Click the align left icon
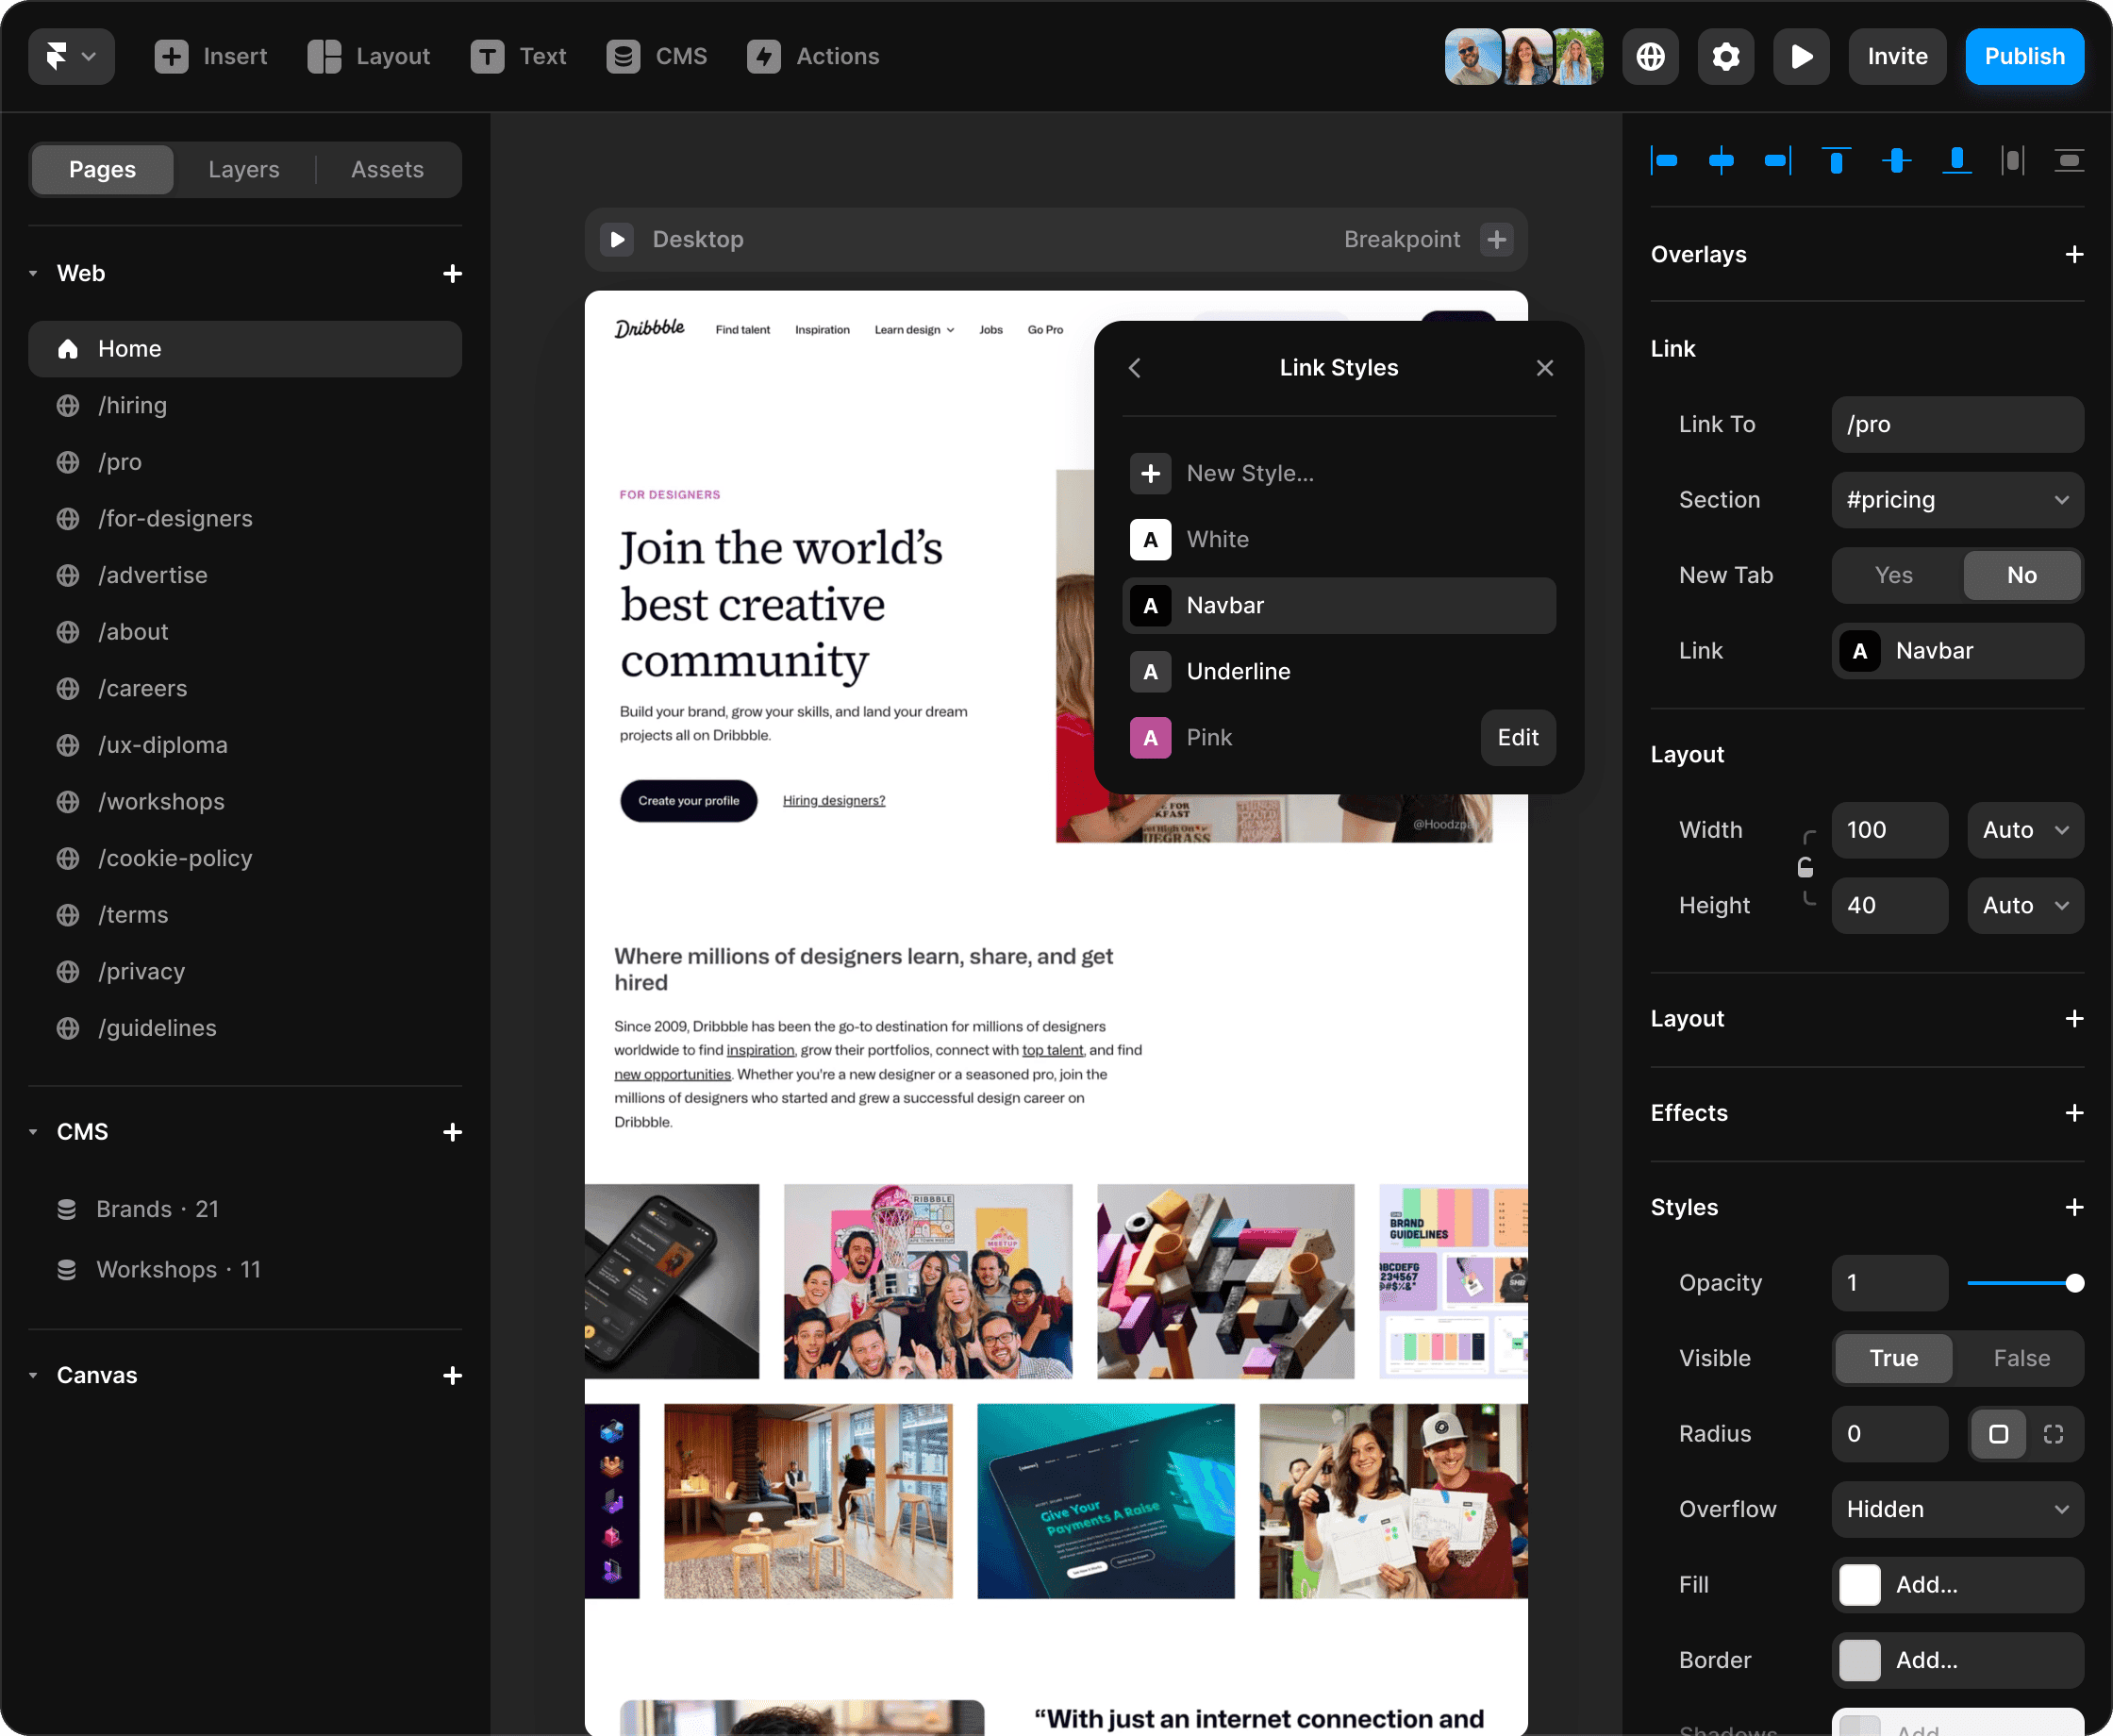The width and height of the screenshot is (2113, 1736). click(1664, 160)
